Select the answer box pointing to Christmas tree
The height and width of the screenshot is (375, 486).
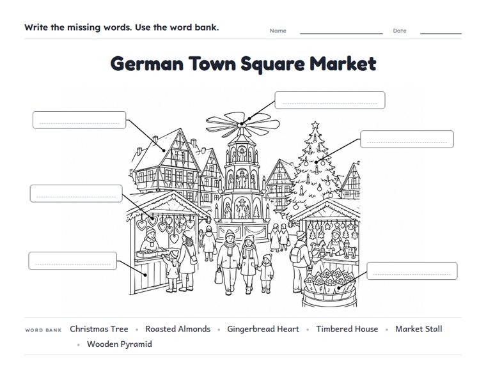[x=407, y=139]
